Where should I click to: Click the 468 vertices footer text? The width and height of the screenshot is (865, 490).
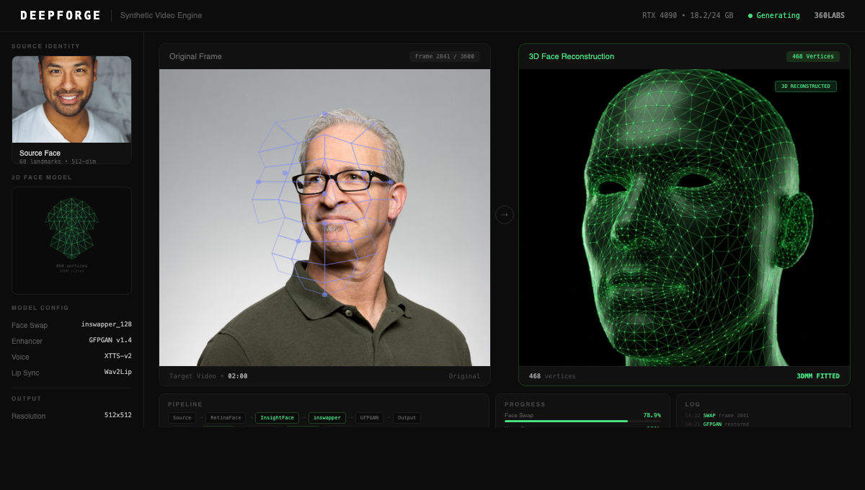(552, 376)
